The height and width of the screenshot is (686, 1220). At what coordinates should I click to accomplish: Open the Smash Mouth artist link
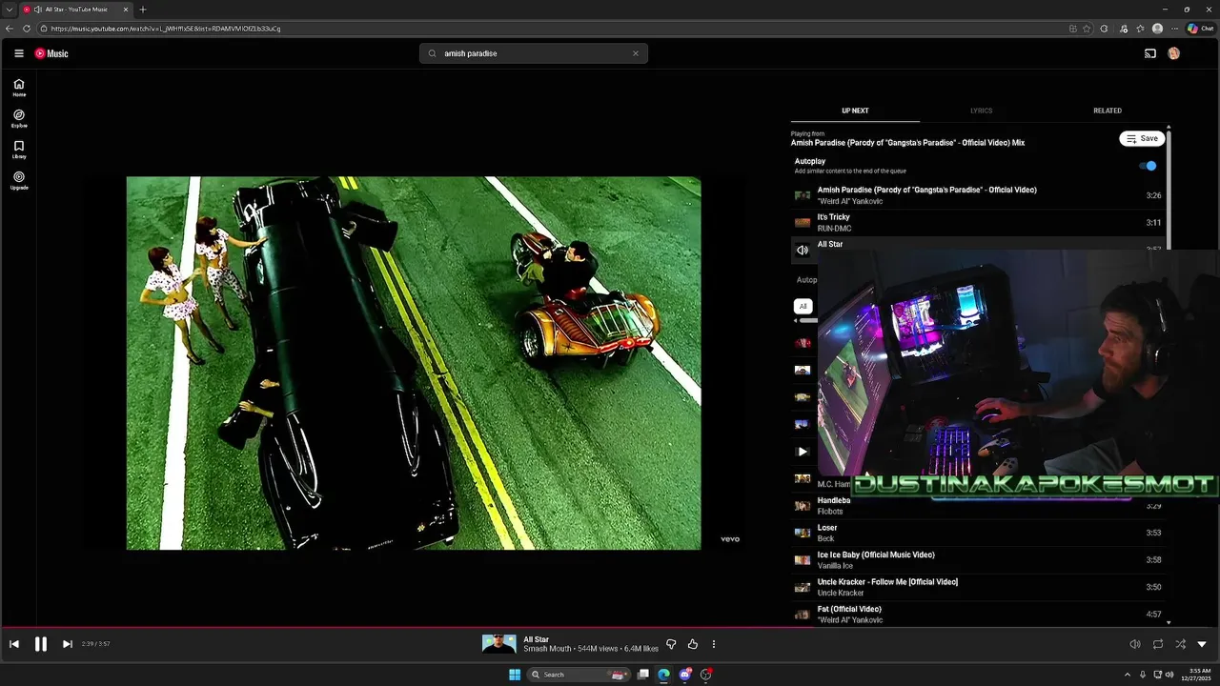tap(547, 649)
